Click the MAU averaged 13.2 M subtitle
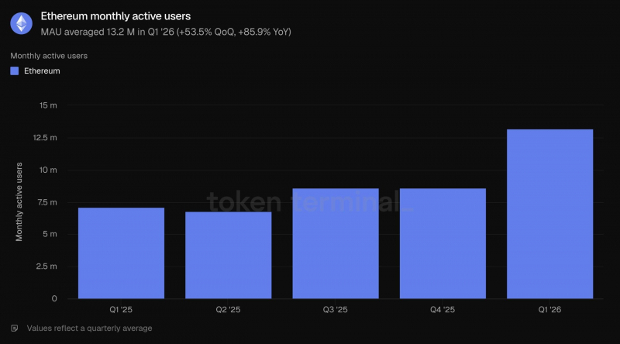Screen dimensions: 620x344 166,32
